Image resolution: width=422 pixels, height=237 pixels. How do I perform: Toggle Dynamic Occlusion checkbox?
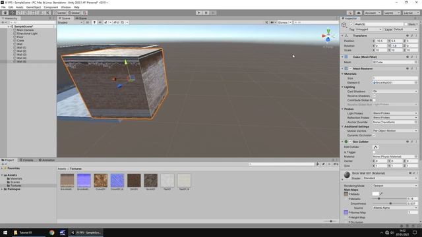click(x=374, y=135)
